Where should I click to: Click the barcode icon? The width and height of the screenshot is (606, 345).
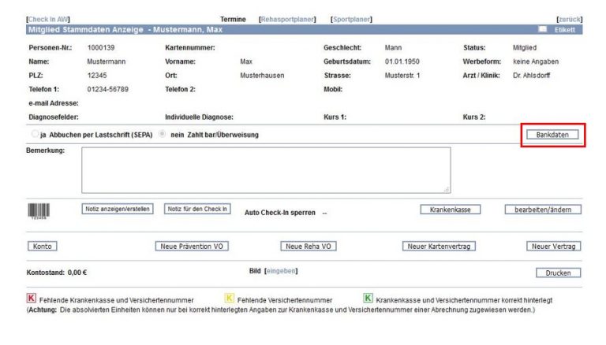[x=38, y=211]
